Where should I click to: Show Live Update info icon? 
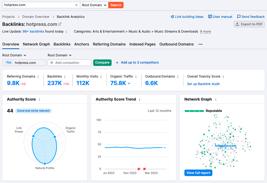pos(66,32)
